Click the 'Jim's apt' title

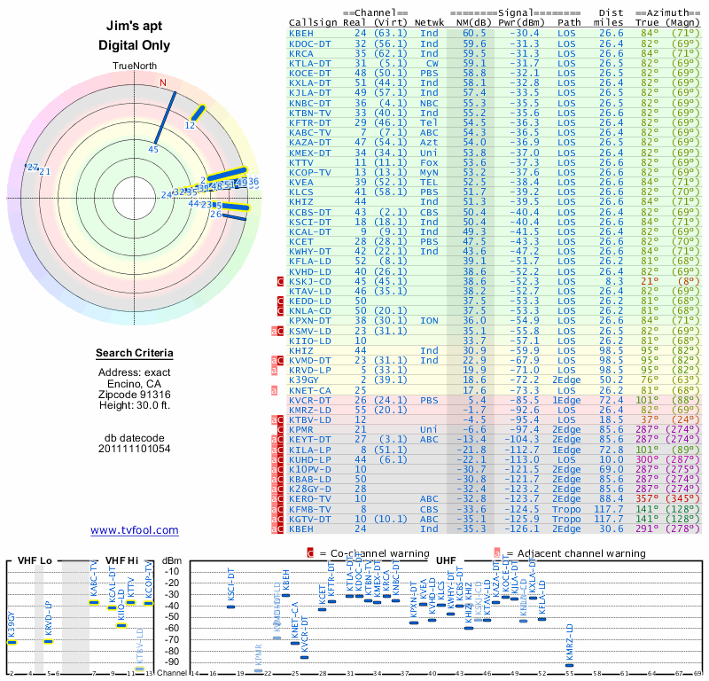pos(135,26)
